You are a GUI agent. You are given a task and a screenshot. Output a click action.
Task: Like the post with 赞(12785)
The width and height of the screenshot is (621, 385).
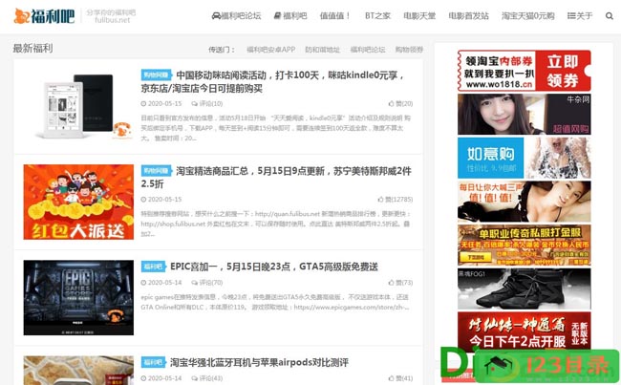[x=396, y=200]
